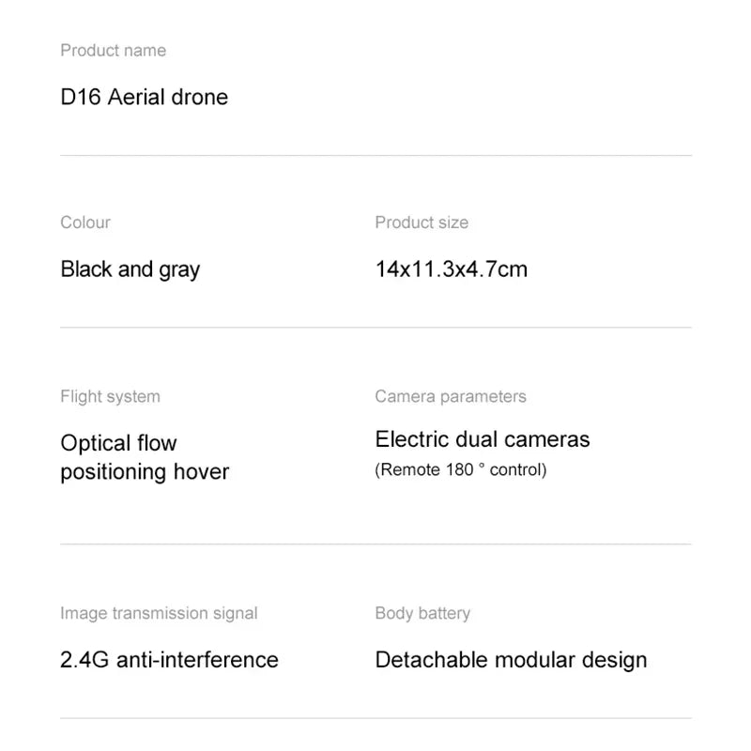Select the '2.4G anti-interference' value
This screenshot has height=751, width=751.
169,660
